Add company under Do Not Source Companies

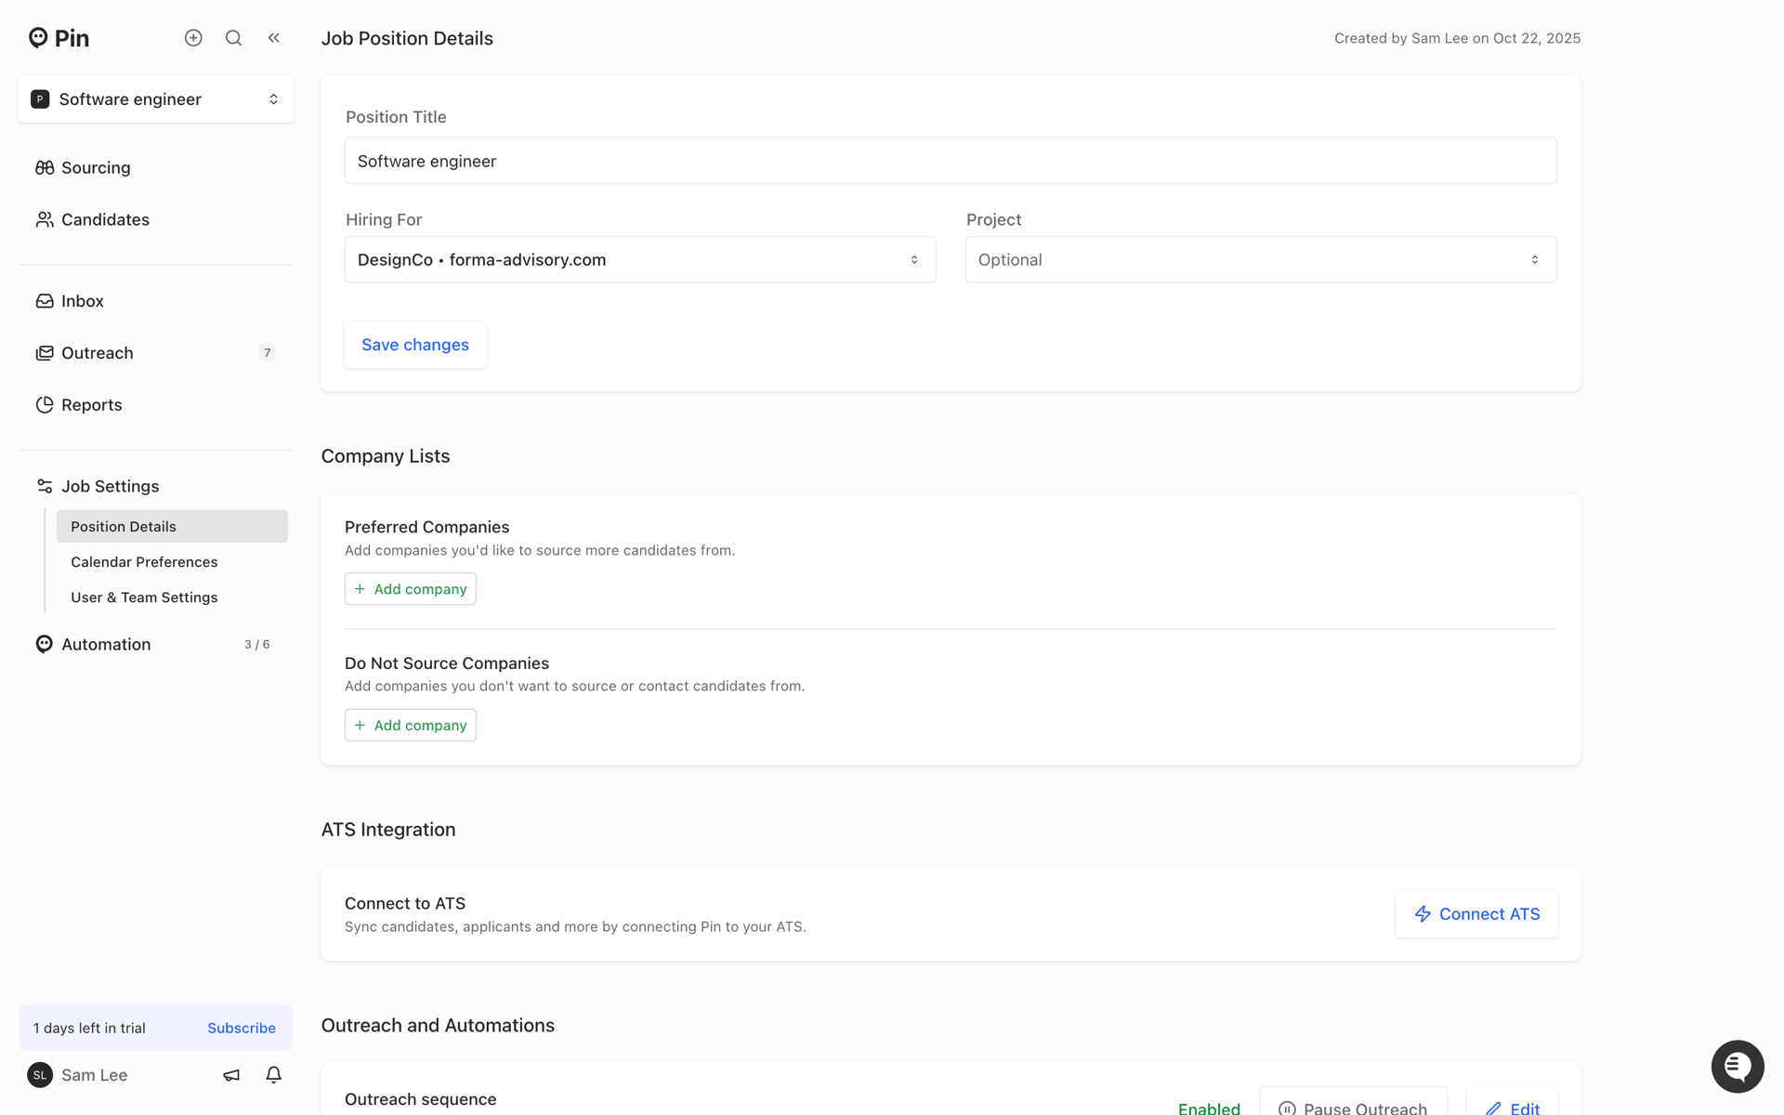(411, 726)
